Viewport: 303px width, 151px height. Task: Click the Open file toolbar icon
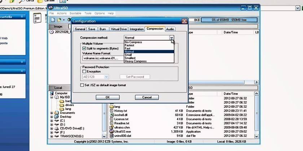[59, 20]
